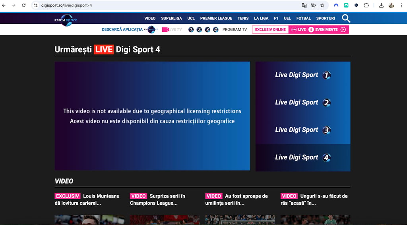
Task: Open site information icon in address bar
Action: tap(36, 5)
